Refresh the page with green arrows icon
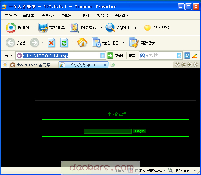 (64, 43)
